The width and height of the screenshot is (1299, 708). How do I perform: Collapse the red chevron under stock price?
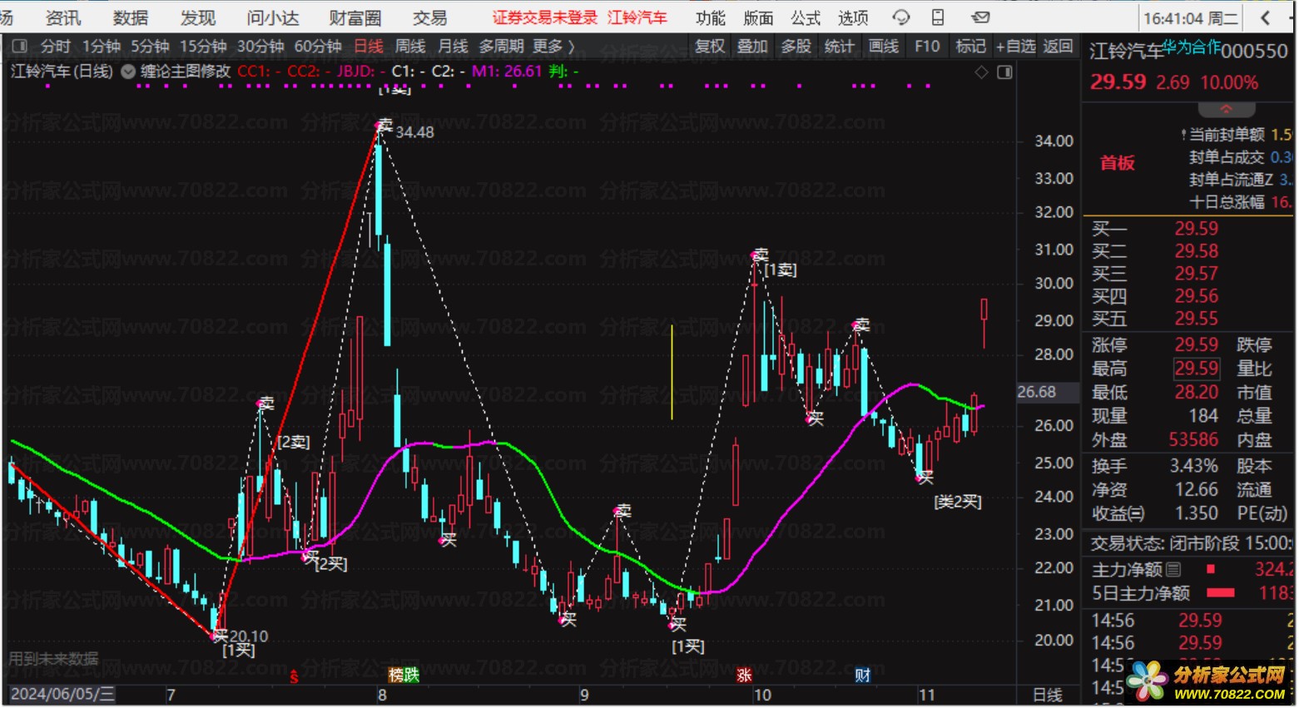click(x=1227, y=109)
